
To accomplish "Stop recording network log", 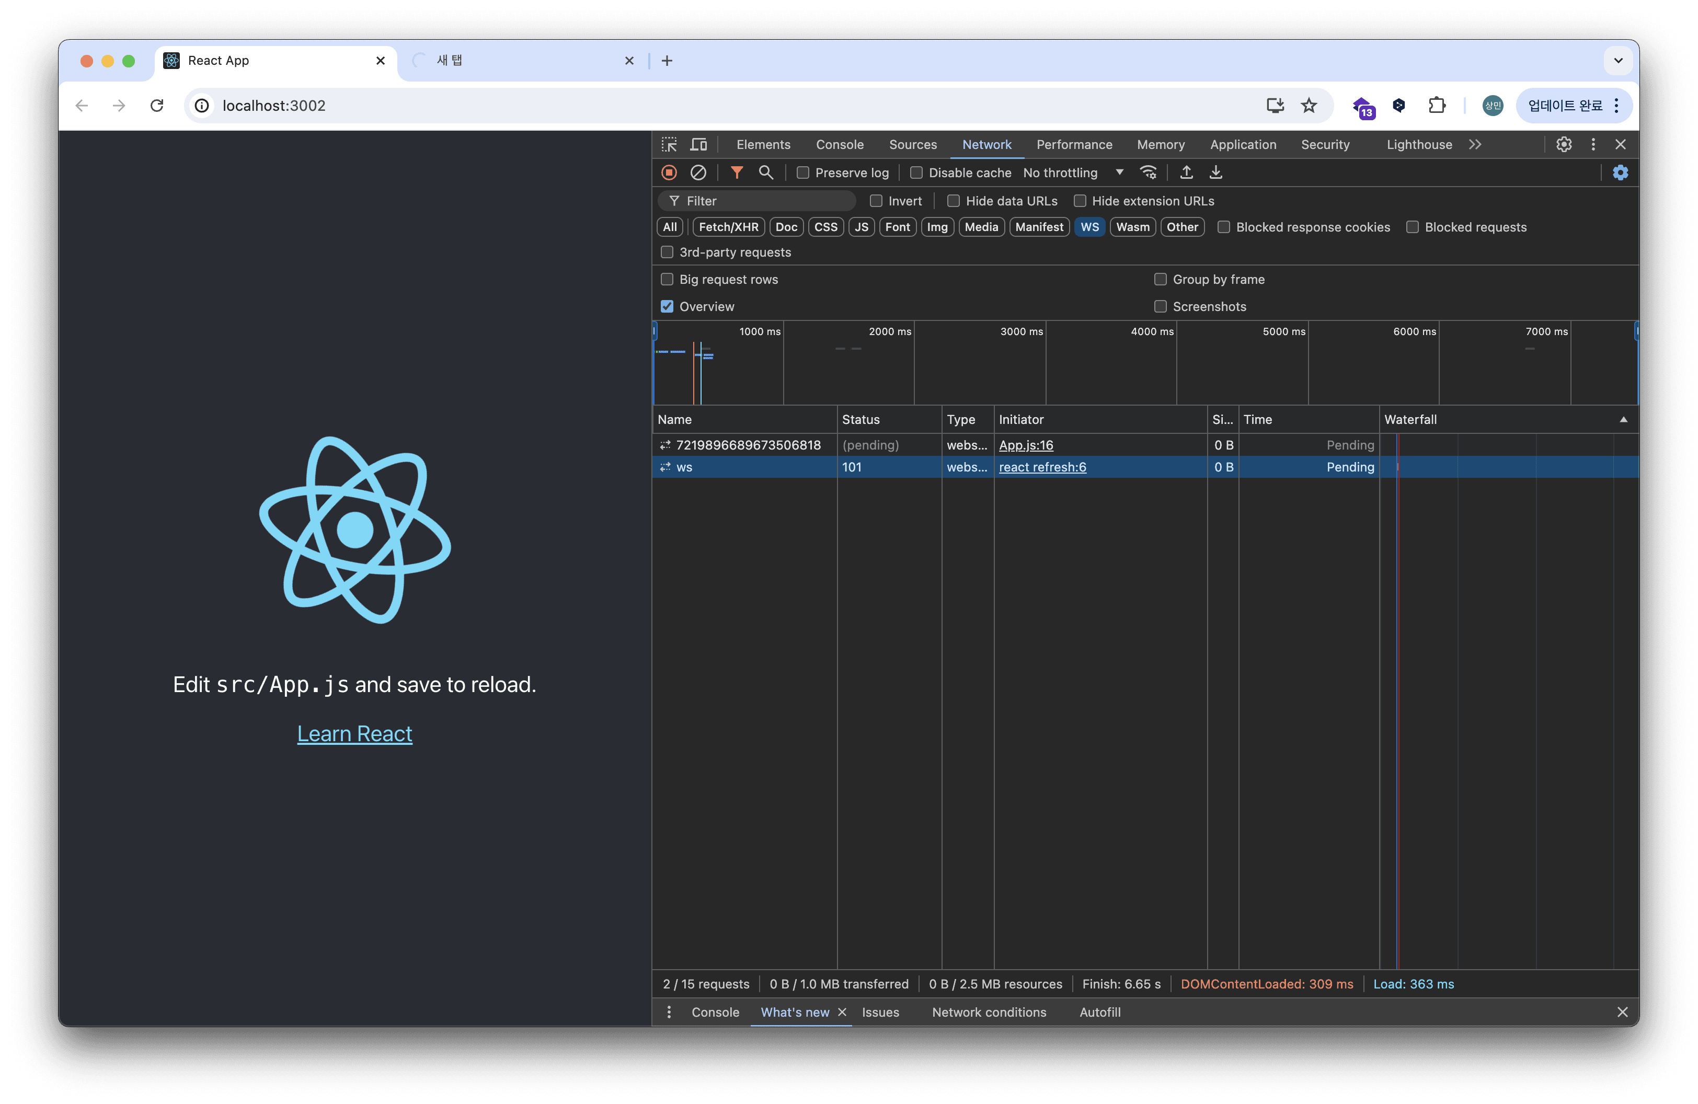I will click(669, 172).
